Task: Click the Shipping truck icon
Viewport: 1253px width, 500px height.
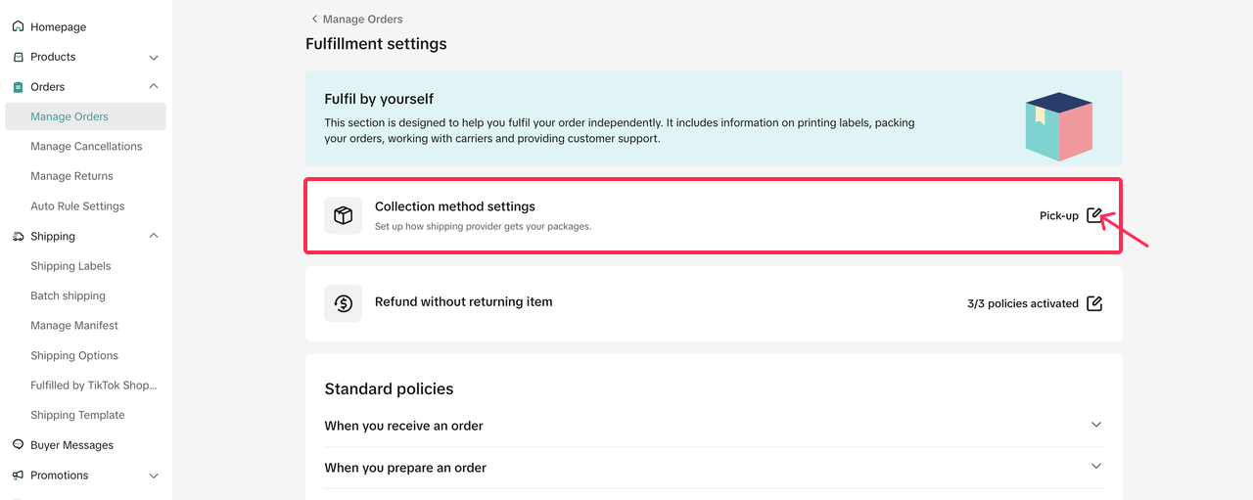Action: click(x=18, y=236)
